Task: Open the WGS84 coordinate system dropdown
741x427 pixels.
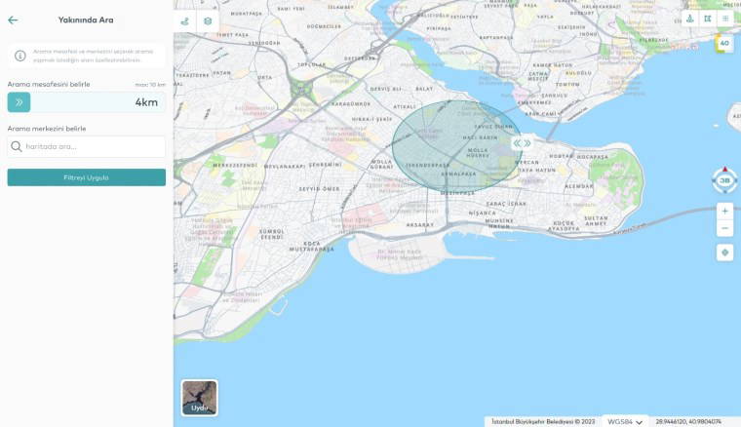Action: (x=625, y=421)
